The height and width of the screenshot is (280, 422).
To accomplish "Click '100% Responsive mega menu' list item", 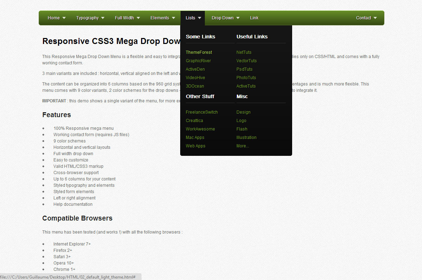I will [83, 128].
